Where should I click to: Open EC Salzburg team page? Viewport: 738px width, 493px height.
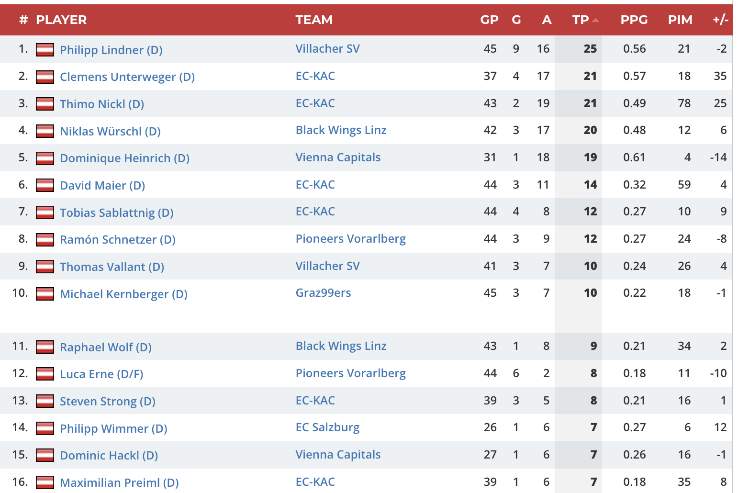(x=327, y=427)
